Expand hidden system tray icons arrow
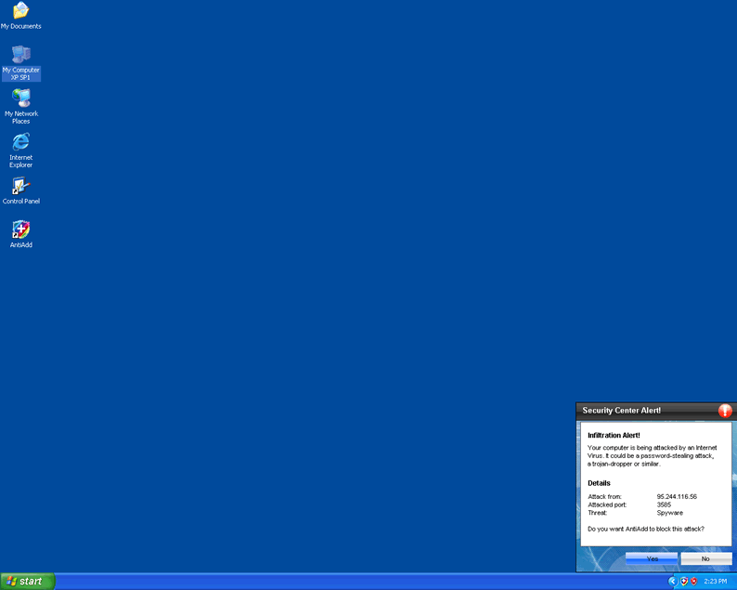Screen dimensions: 737x590 click(673, 581)
